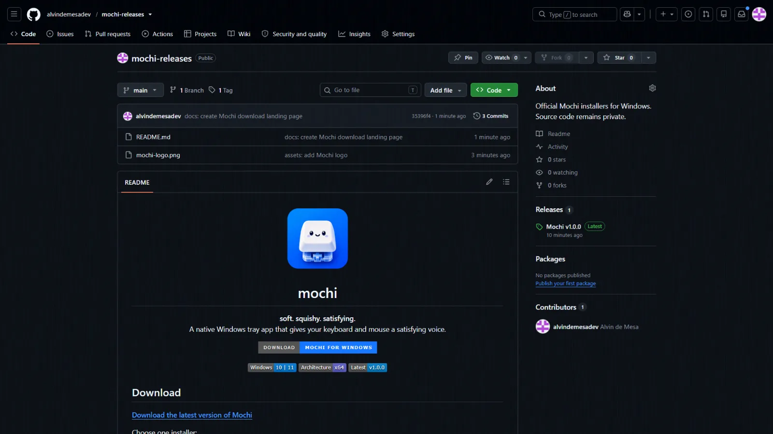This screenshot has width=773, height=434.
Task: View the 1 Tag link
Action: 221,90
